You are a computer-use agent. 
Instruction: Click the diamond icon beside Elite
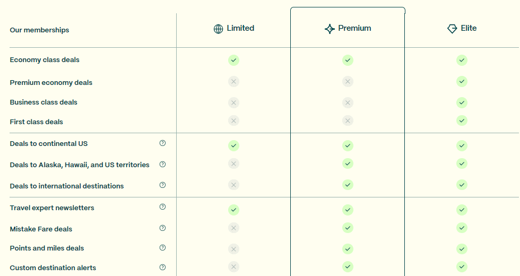(452, 29)
